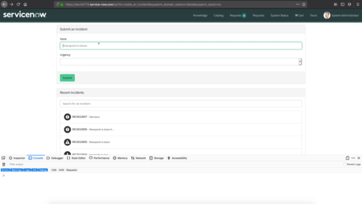Image resolution: width=362 pixels, height=204 pixels.
Task: Open the Memory devtools tab
Action: click(x=120, y=158)
